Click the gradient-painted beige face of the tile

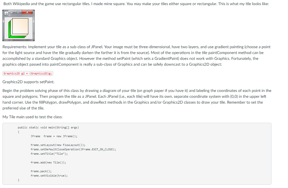point(21,26)
